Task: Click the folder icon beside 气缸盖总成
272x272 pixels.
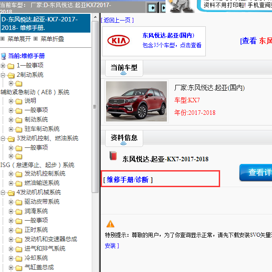Action: point(19,268)
